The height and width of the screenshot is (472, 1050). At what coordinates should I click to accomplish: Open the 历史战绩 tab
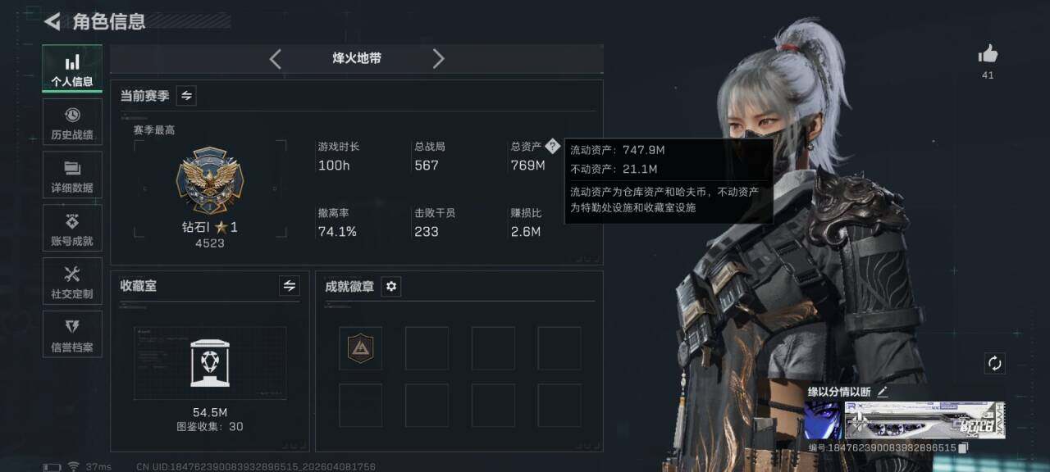pyautogui.click(x=72, y=122)
